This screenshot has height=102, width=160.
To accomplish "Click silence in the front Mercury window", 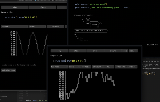I will (77, 51).
